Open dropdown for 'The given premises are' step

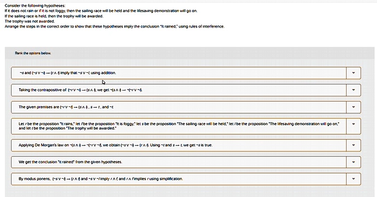click(x=353, y=107)
